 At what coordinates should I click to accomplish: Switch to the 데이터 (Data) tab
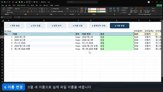[x=32, y=5]
